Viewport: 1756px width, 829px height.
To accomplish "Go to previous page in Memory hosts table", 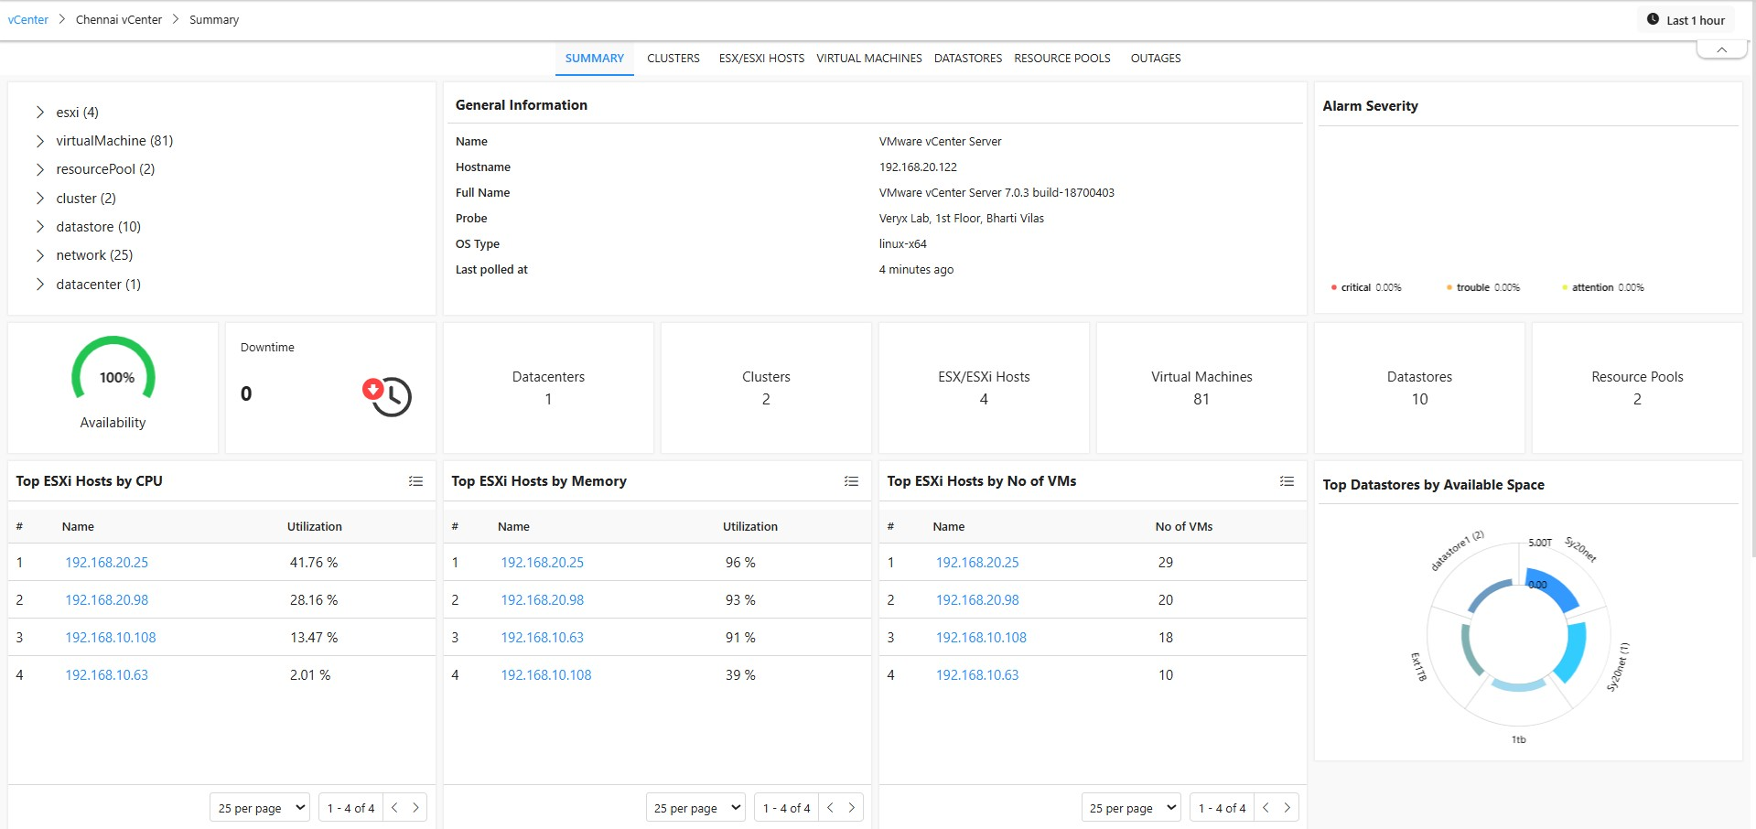I will (x=830, y=807).
